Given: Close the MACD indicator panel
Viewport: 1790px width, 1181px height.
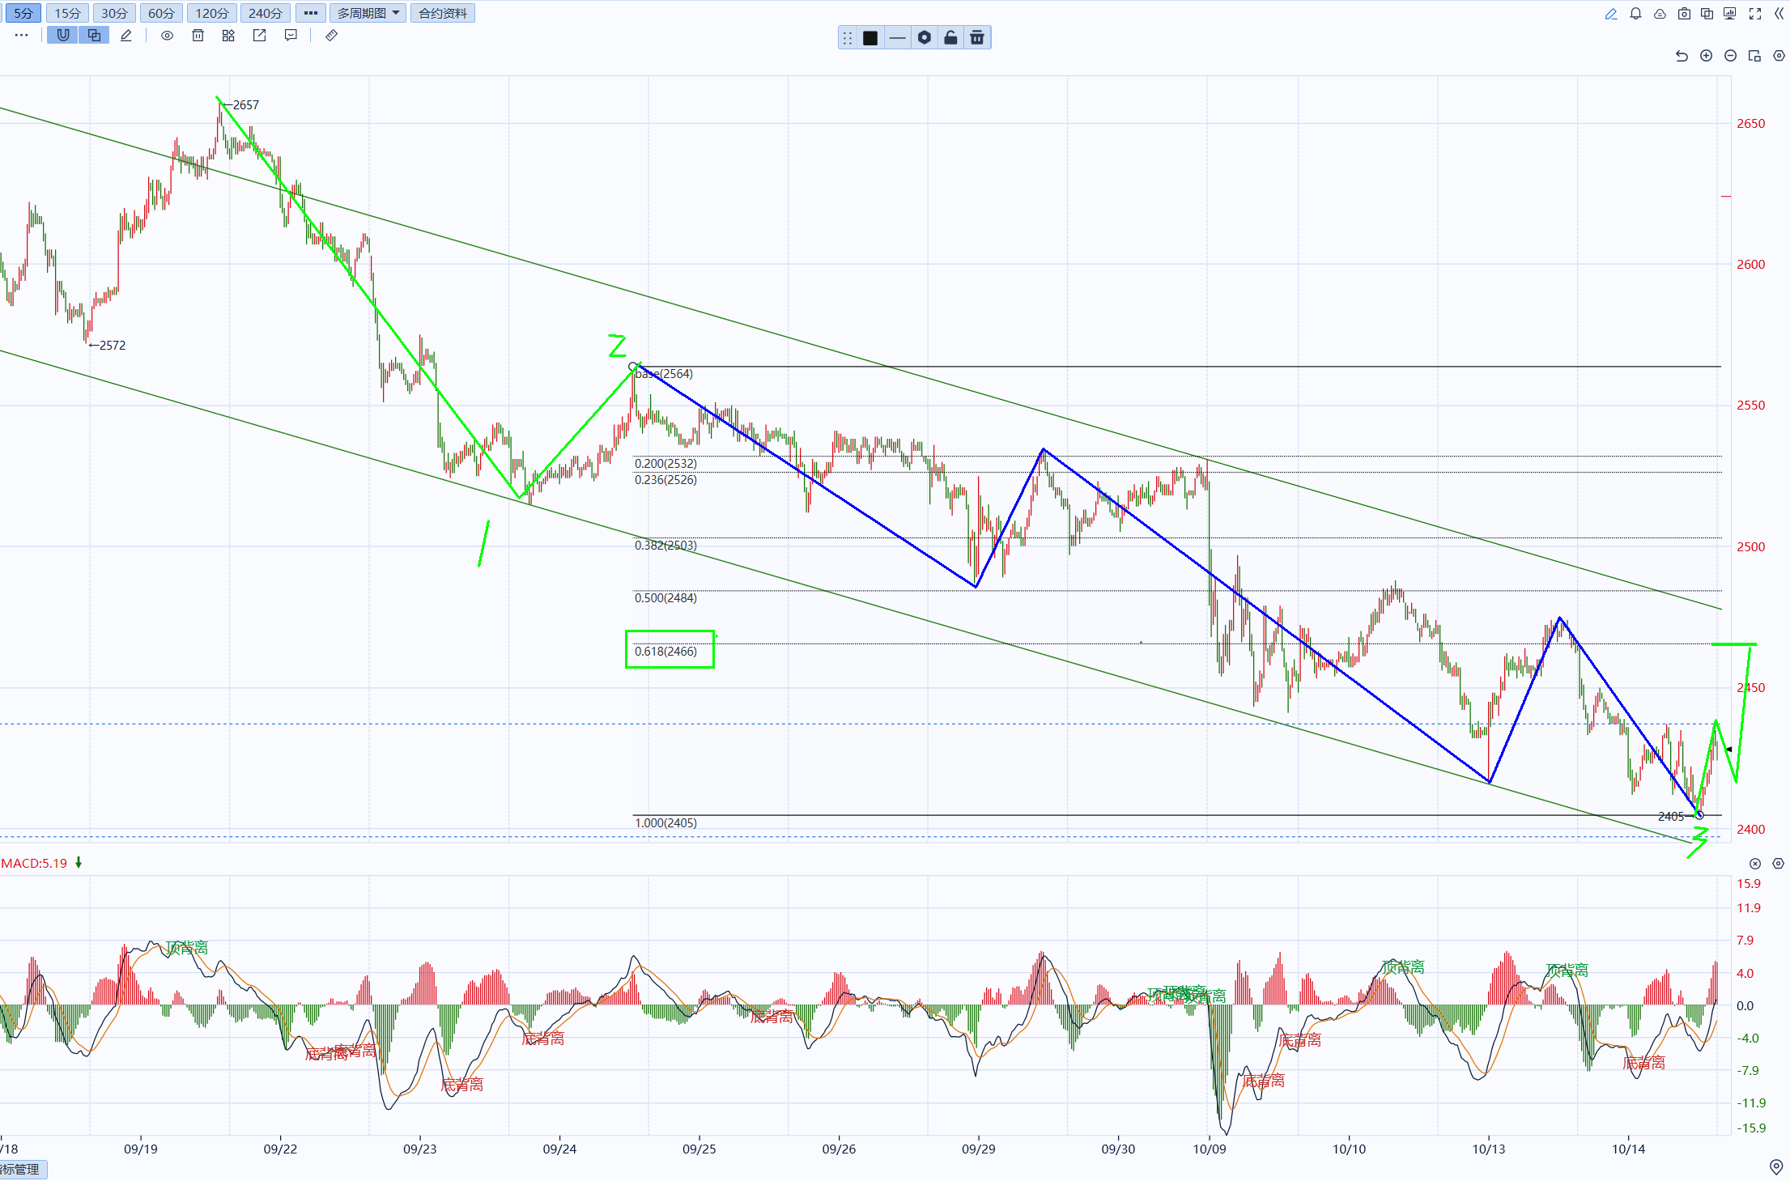Looking at the screenshot, I should [1755, 864].
